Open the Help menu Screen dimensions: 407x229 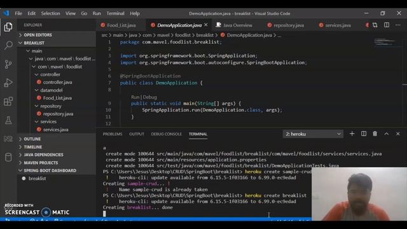[x=135, y=13]
